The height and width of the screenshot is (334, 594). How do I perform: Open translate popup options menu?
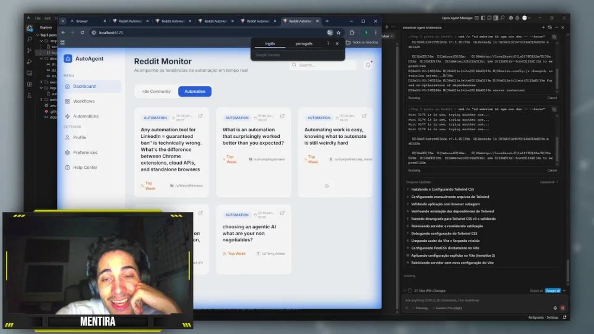pyautogui.click(x=328, y=44)
